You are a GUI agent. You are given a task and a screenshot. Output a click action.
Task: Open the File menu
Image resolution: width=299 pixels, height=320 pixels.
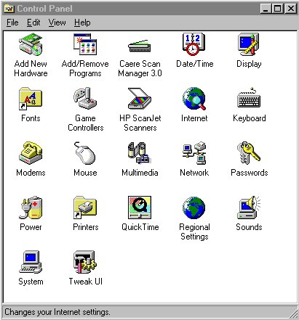pos(12,22)
